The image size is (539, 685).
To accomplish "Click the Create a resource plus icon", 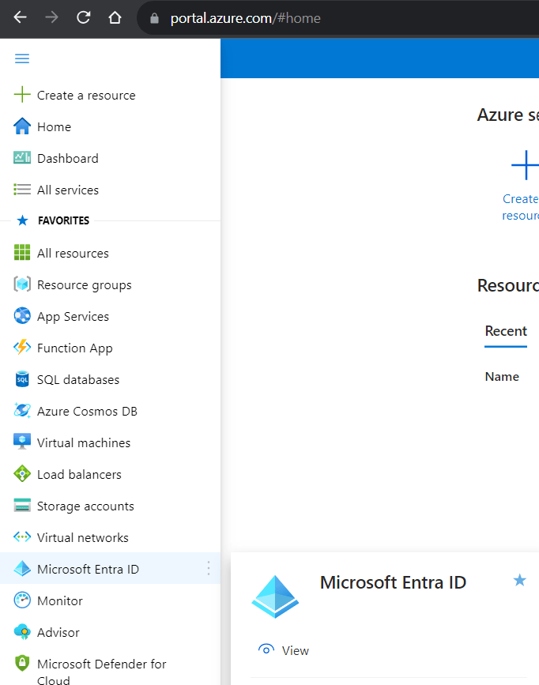I will [x=22, y=95].
